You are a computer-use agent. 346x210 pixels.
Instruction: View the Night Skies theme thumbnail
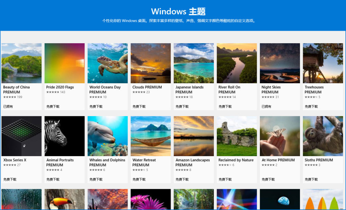280,63
